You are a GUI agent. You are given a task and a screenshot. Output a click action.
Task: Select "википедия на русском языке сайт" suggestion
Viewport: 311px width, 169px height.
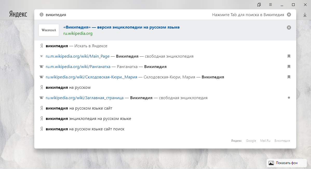click(x=165, y=108)
